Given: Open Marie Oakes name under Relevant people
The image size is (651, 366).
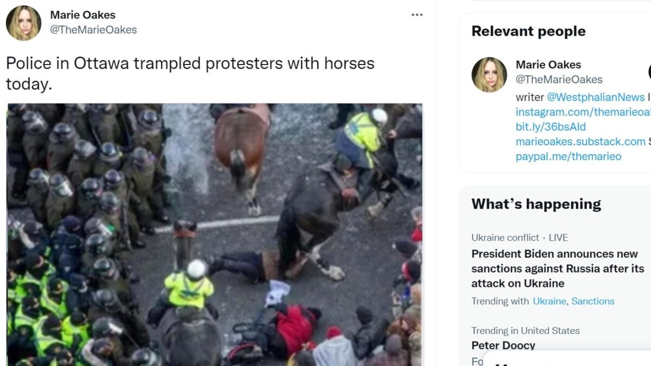Looking at the screenshot, I should point(548,65).
